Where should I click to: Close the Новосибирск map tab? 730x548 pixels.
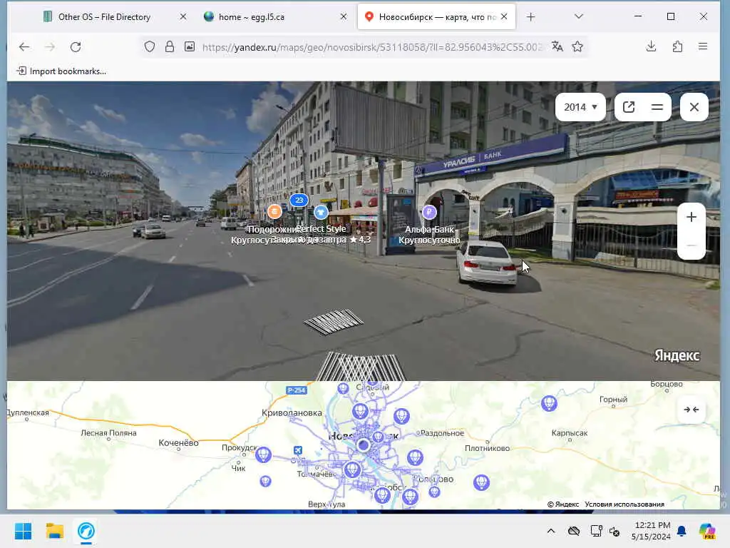pyautogui.click(x=504, y=17)
